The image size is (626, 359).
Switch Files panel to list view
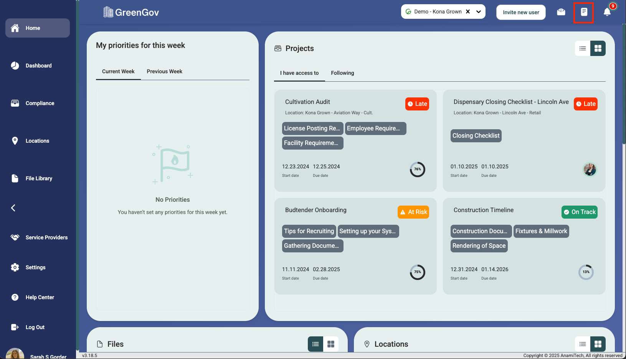[315, 344]
